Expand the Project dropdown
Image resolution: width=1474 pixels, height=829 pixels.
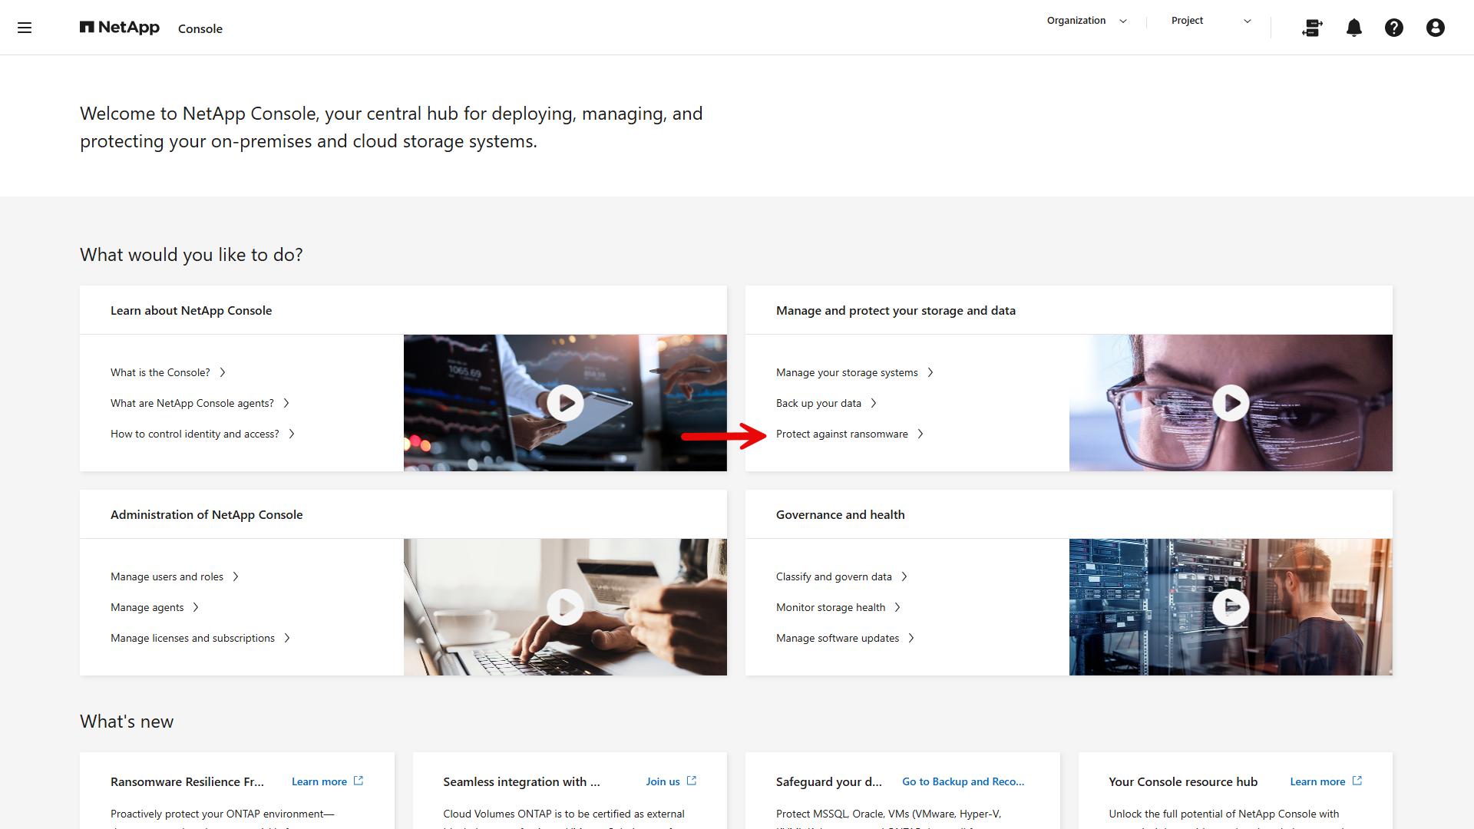1211,21
